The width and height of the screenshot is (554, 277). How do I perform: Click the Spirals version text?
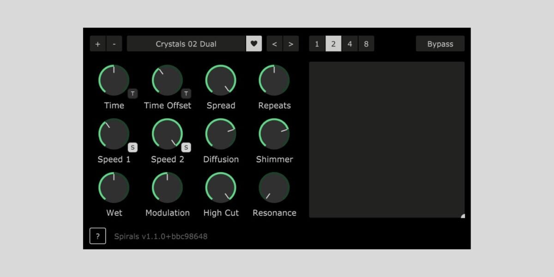point(161,236)
